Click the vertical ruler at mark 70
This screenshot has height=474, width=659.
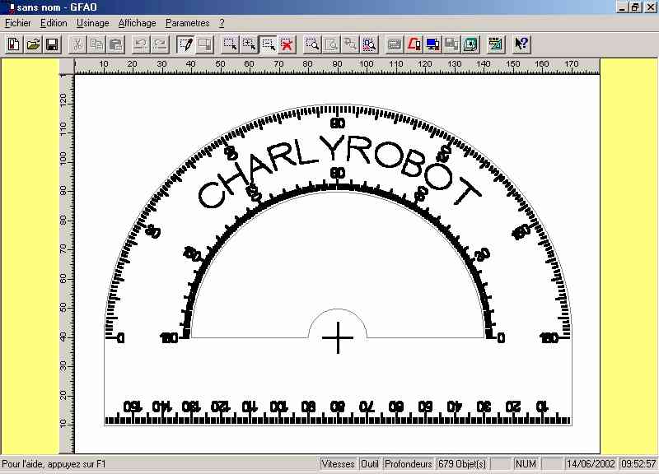[63, 249]
